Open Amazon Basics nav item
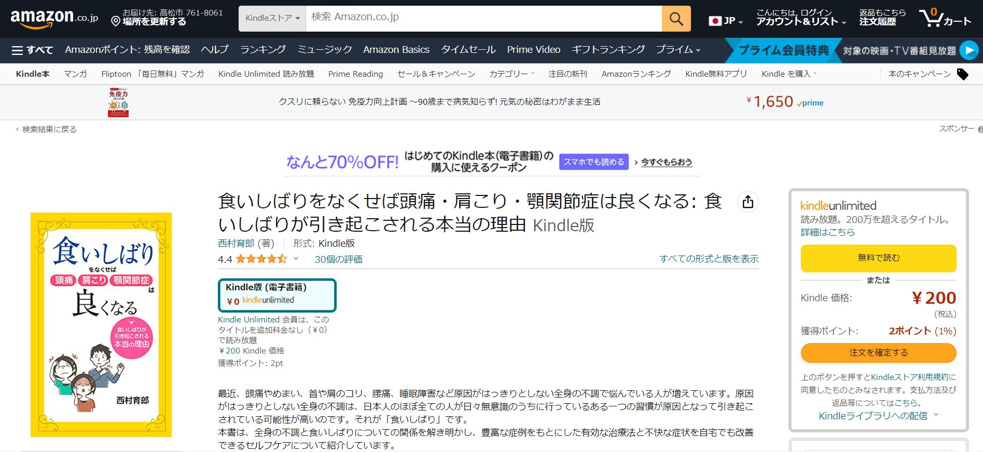Image resolution: width=983 pixels, height=452 pixels. tap(396, 50)
